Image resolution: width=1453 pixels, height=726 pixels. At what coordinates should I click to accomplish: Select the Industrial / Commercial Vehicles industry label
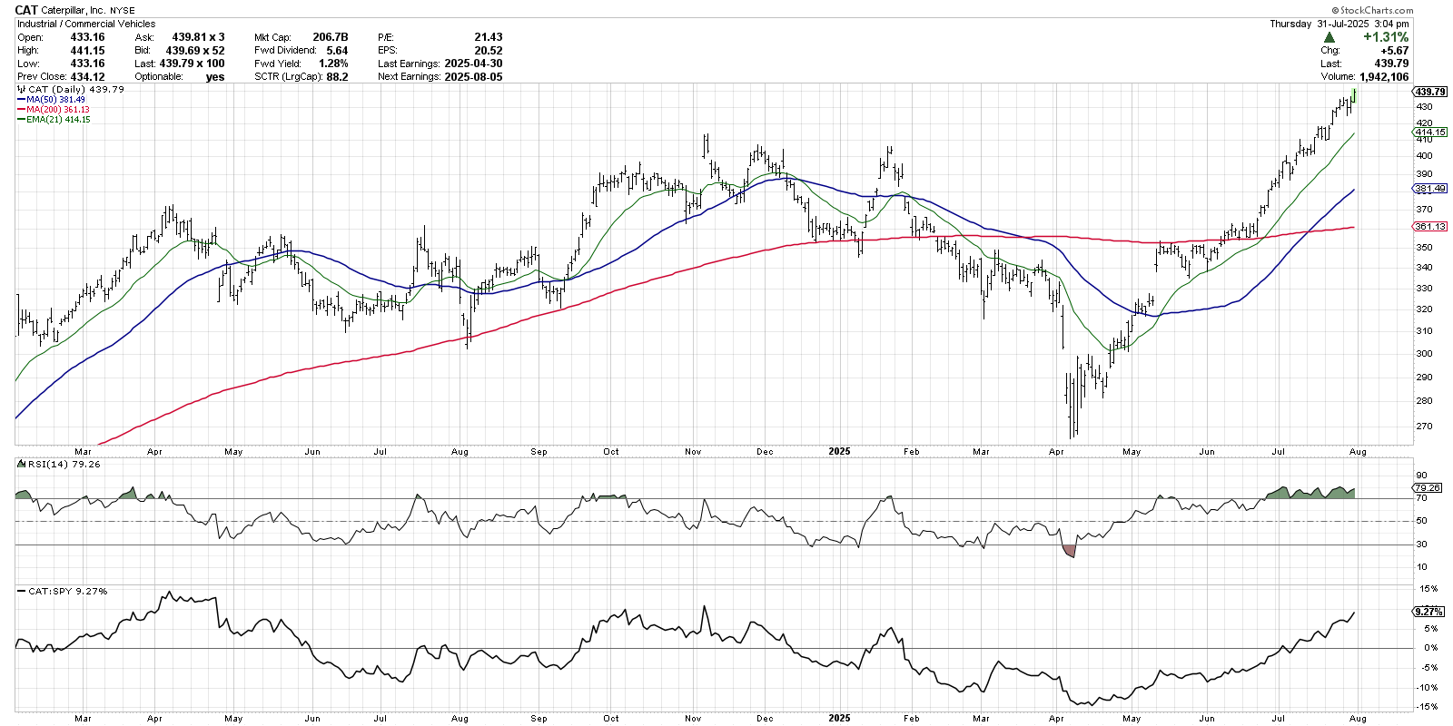point(86,24)
